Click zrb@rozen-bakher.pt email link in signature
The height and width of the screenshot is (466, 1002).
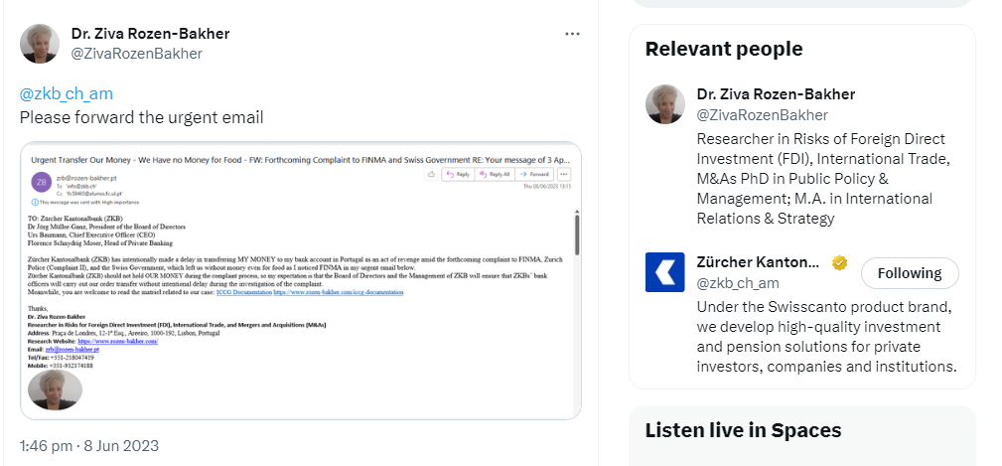pyautogui.click(x=72, y=350)
